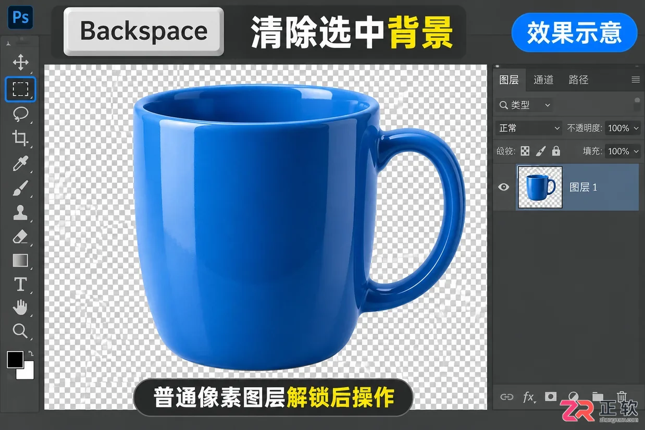Toggle layer filtering switch

pos(637,104)
